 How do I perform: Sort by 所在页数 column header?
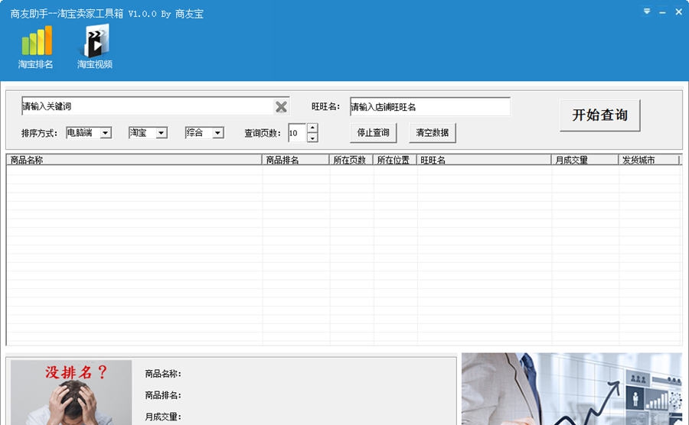351,160
